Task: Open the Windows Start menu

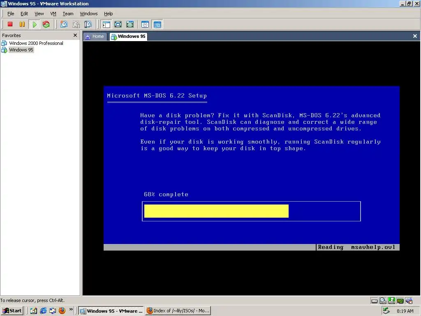Action: (12, 311)
